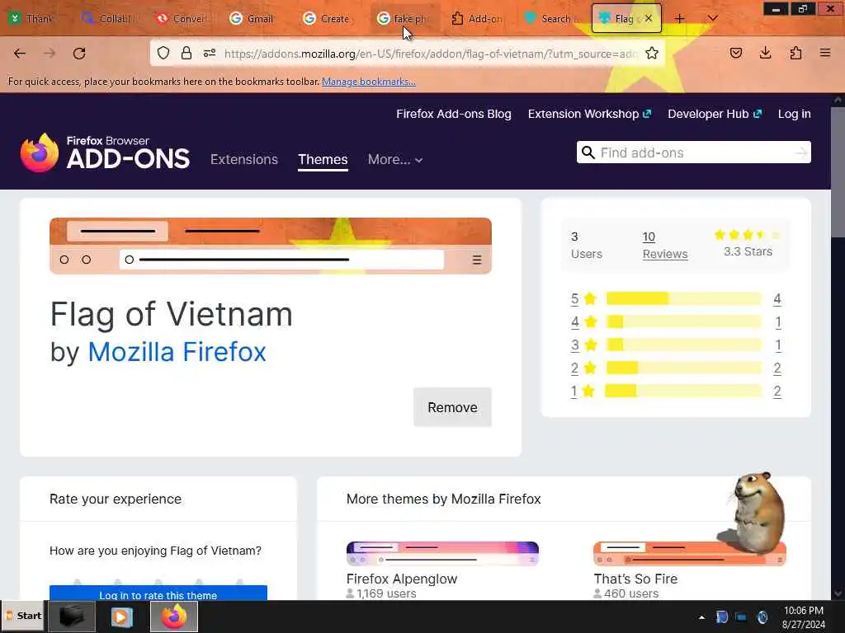Open the Mozilla Firefox author link
The width and height of the screenshot is (845, 633).
click(177, 352)
